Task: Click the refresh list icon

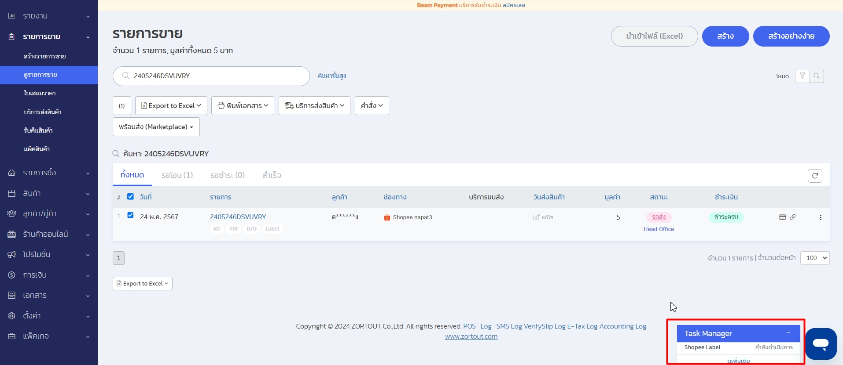Action: pos(815,176)
